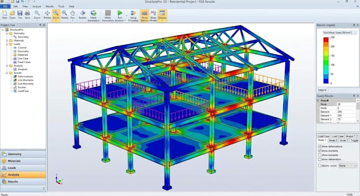Collapse the Loads folder in tree
The image size is (360, 196).
point(7,44)
